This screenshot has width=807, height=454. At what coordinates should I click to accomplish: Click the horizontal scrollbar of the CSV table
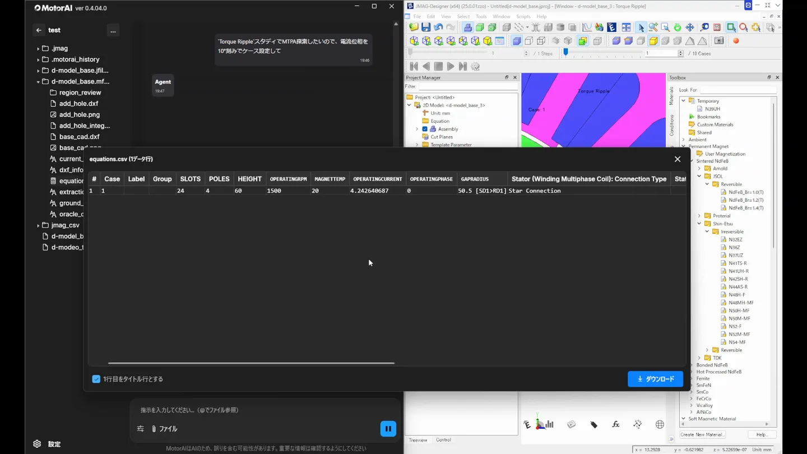pos(251,363)
